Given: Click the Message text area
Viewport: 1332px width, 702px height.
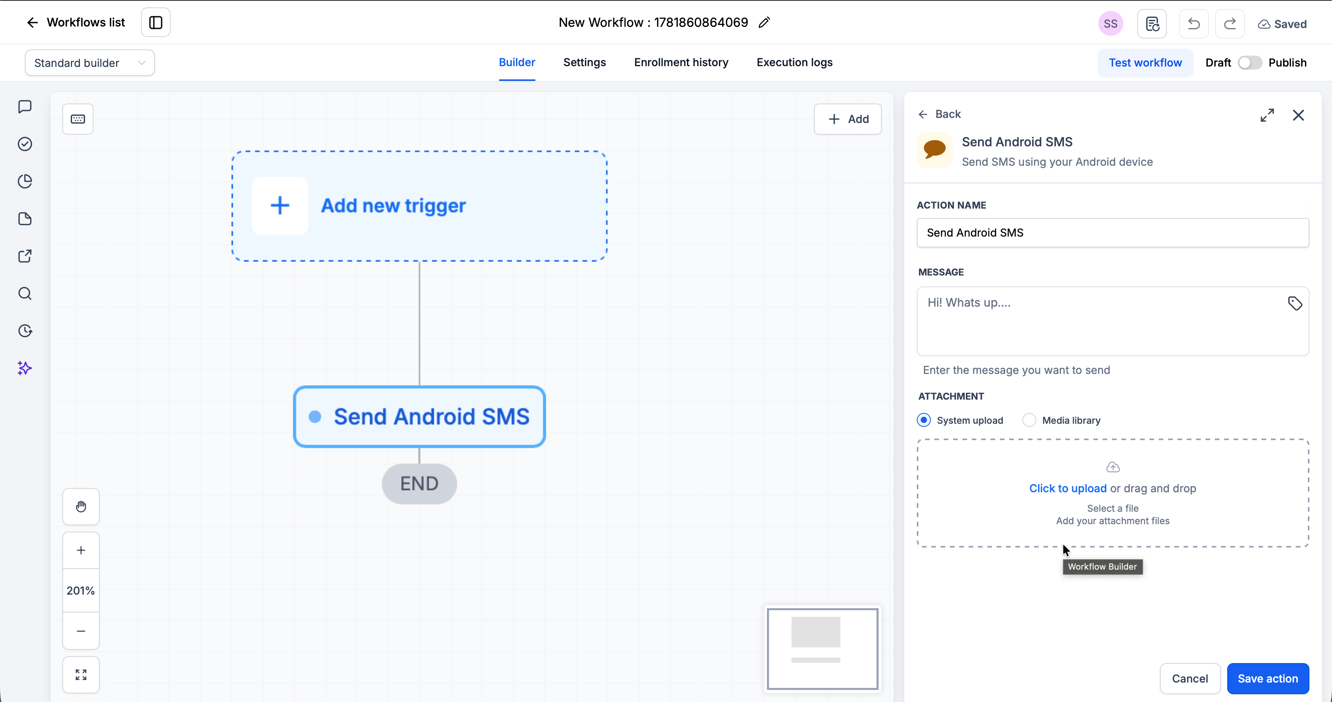Looking at the screenshot, I should (1112, 321).
